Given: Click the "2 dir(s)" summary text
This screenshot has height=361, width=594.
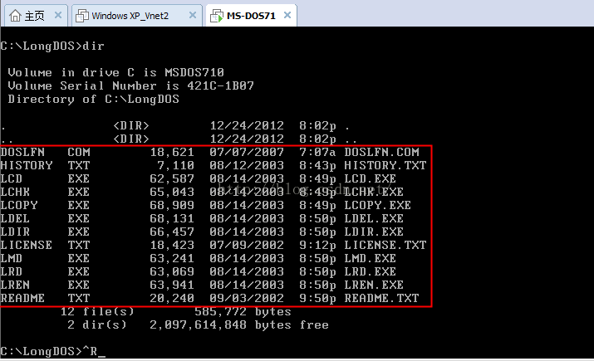Looking at the screenshot, I should (x=97, y=324).
